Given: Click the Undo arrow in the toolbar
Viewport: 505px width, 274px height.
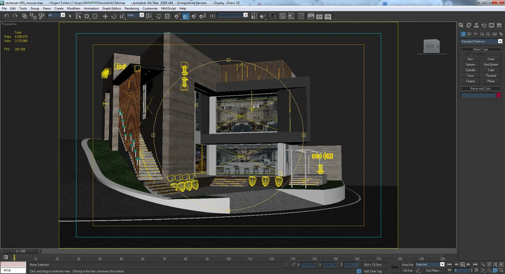Looking at the screenshot, I should point(6,16).
